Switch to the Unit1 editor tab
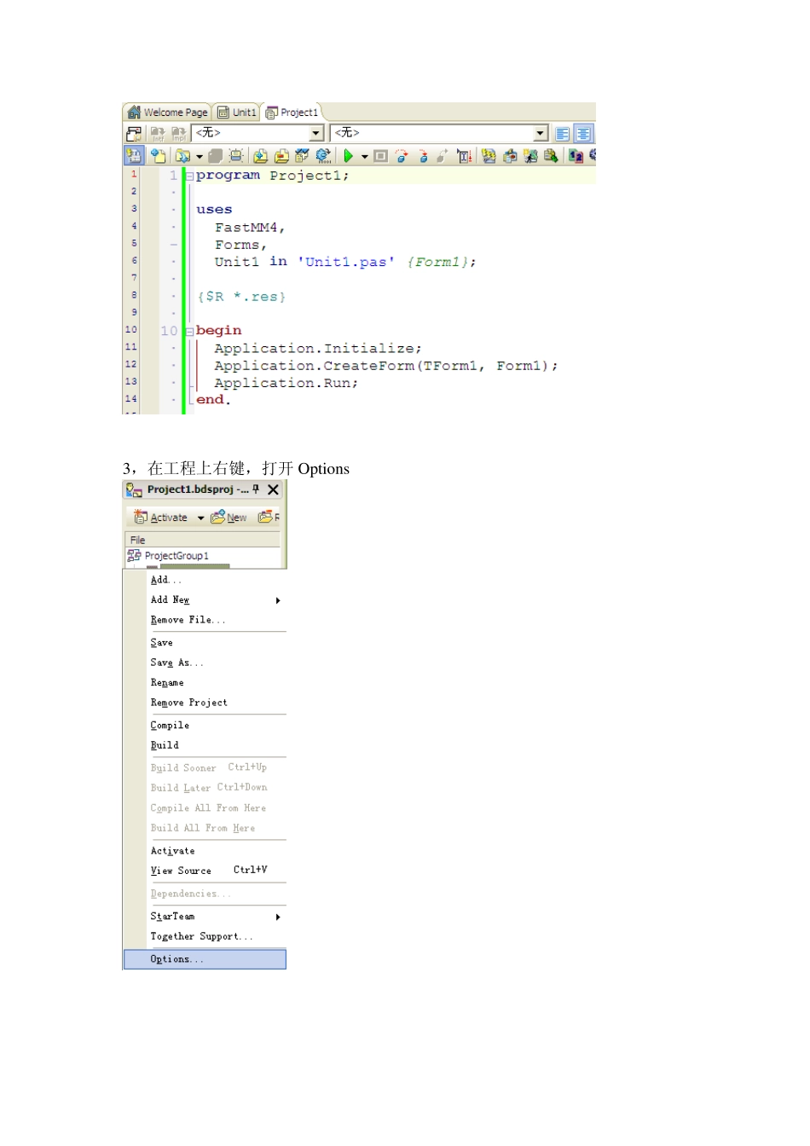810x1146 pixels. (236, 113)
